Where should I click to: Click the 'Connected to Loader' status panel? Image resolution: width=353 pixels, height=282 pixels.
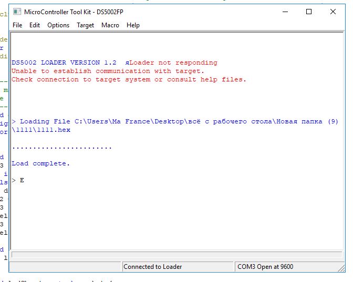pyautogui.click(x=178, y=267)
